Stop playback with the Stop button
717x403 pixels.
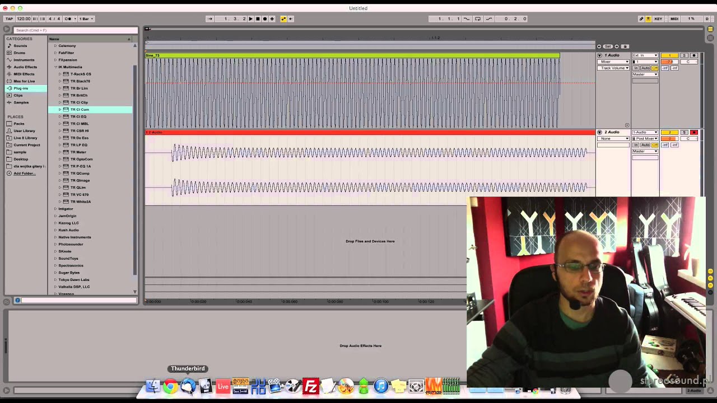(258, 18)
